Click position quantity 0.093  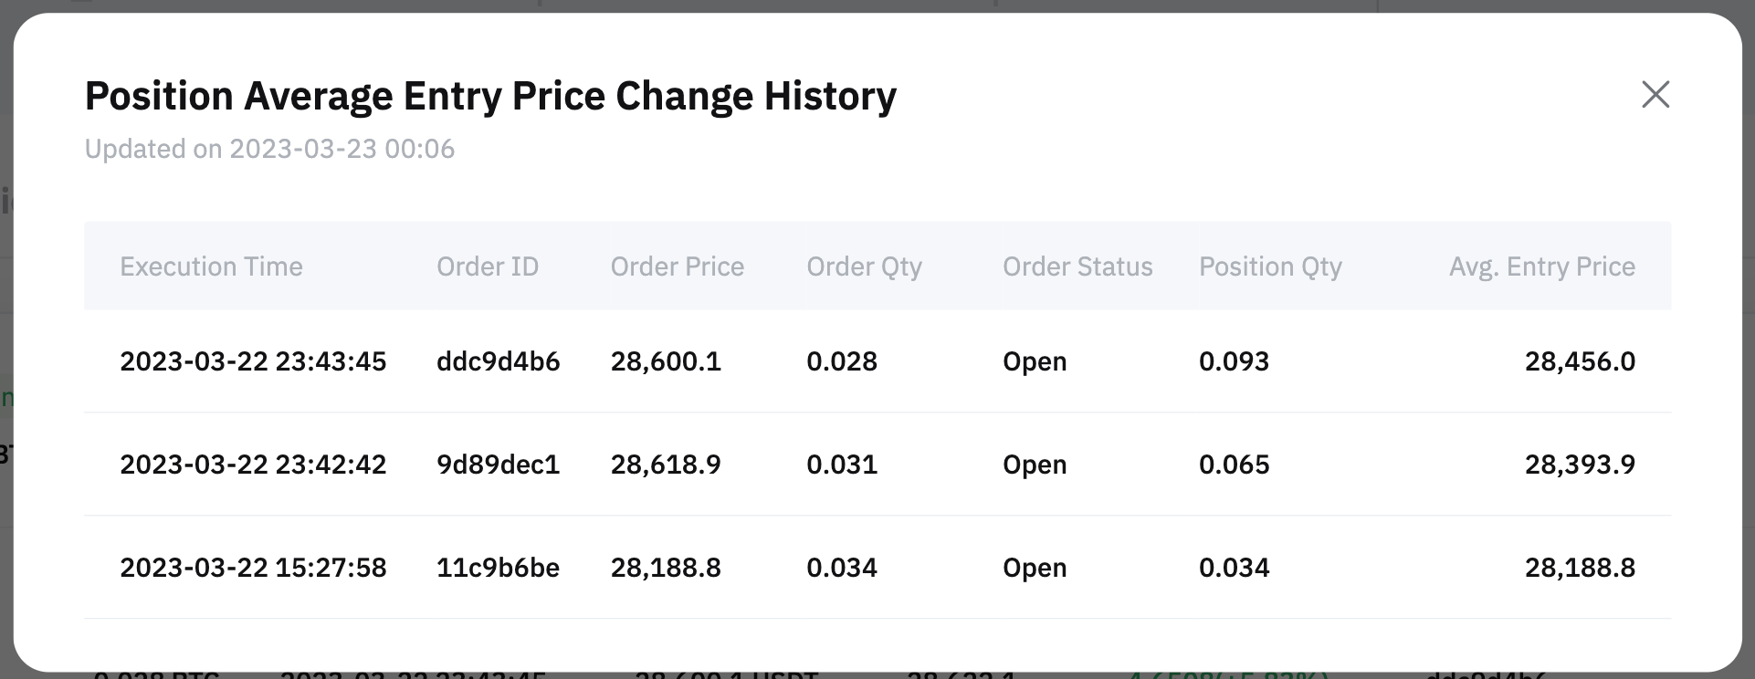click(1234, 361)
